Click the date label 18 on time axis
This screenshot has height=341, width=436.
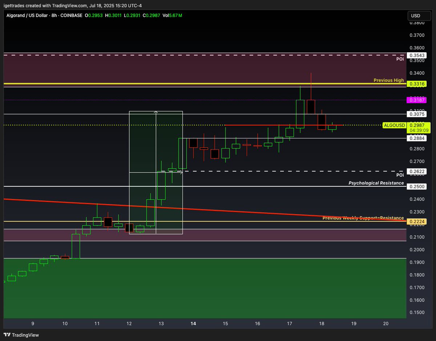click(x=322, y=324)
